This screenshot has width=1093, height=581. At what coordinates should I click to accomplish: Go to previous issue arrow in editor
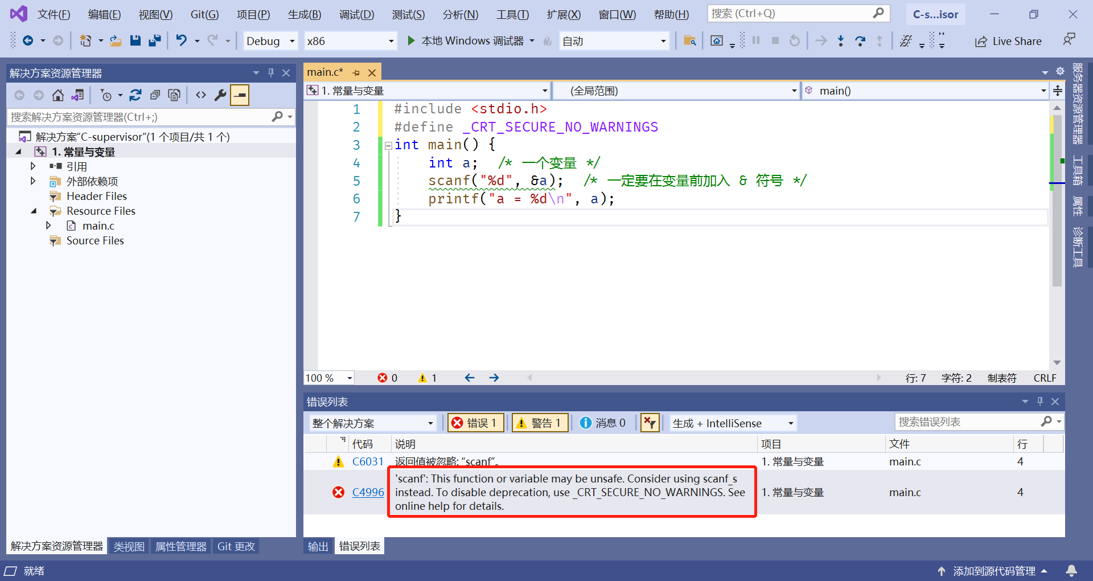[470, 378]
